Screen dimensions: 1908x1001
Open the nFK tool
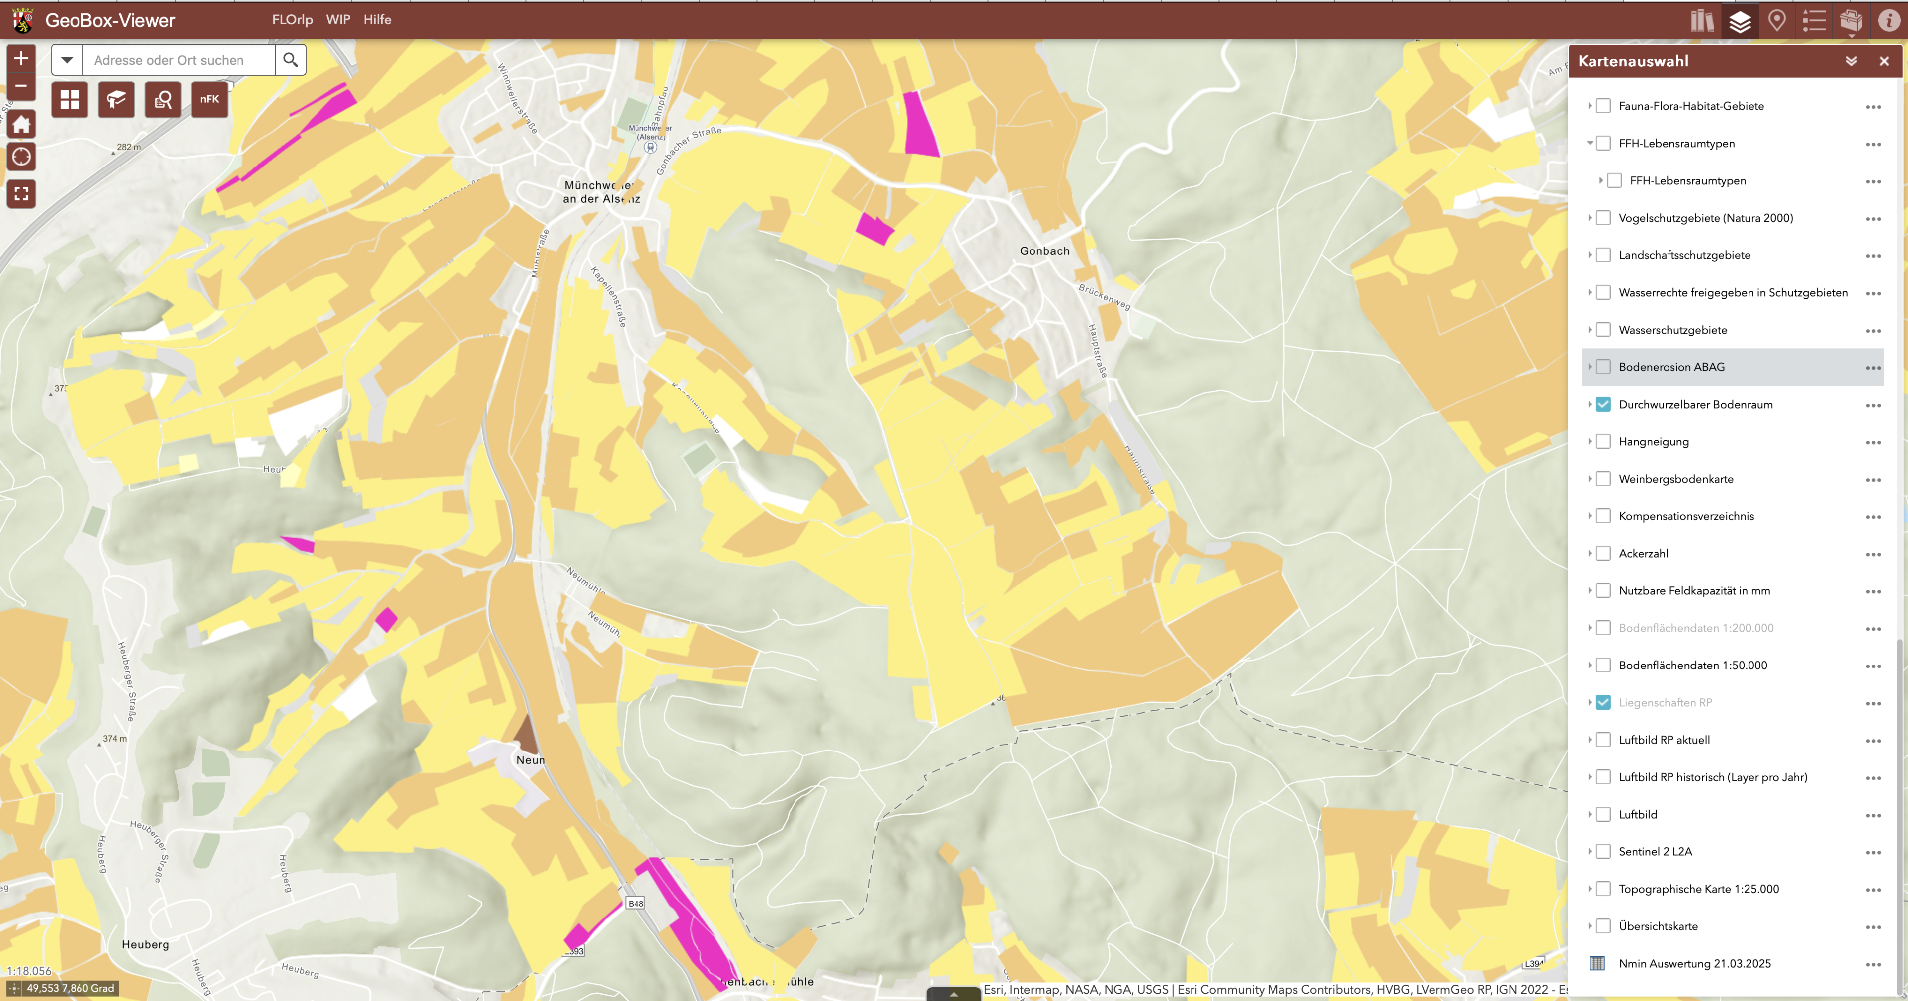(210, 99)
